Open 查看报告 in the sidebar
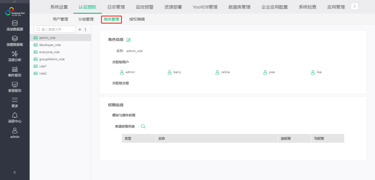 click(15, 87)
